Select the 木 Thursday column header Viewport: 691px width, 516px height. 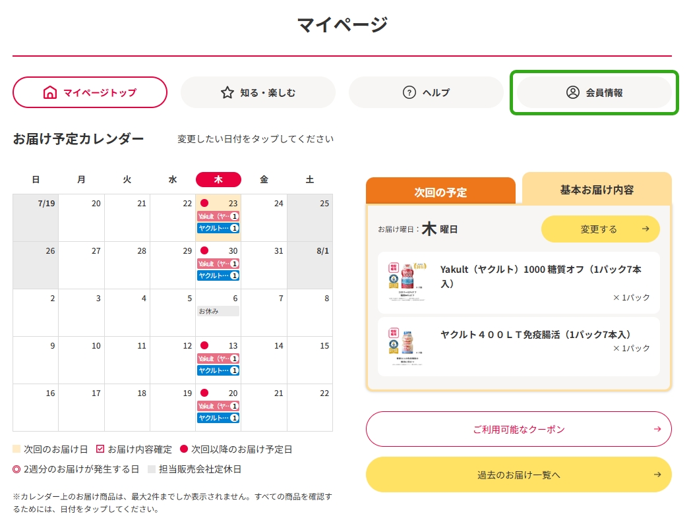(218, 179)
